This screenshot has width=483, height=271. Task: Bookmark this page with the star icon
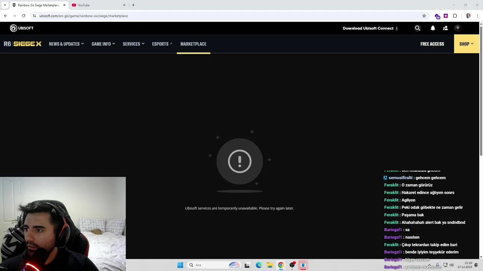[x=424, y=16]
